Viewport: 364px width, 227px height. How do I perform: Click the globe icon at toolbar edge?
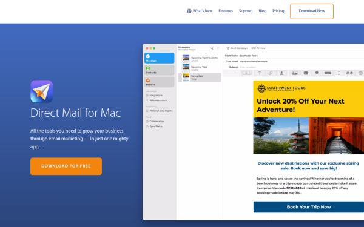point(360,73)
